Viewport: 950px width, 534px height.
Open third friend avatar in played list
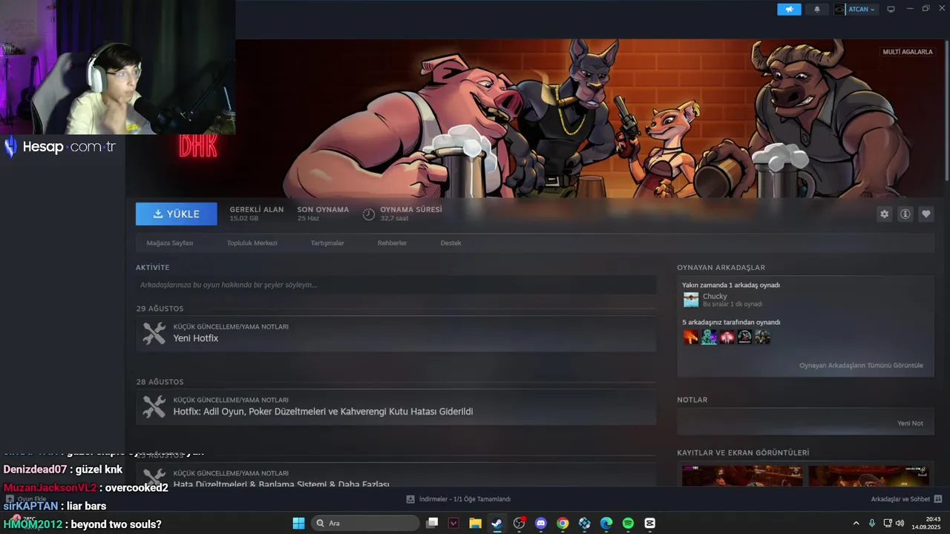[727, 337]
